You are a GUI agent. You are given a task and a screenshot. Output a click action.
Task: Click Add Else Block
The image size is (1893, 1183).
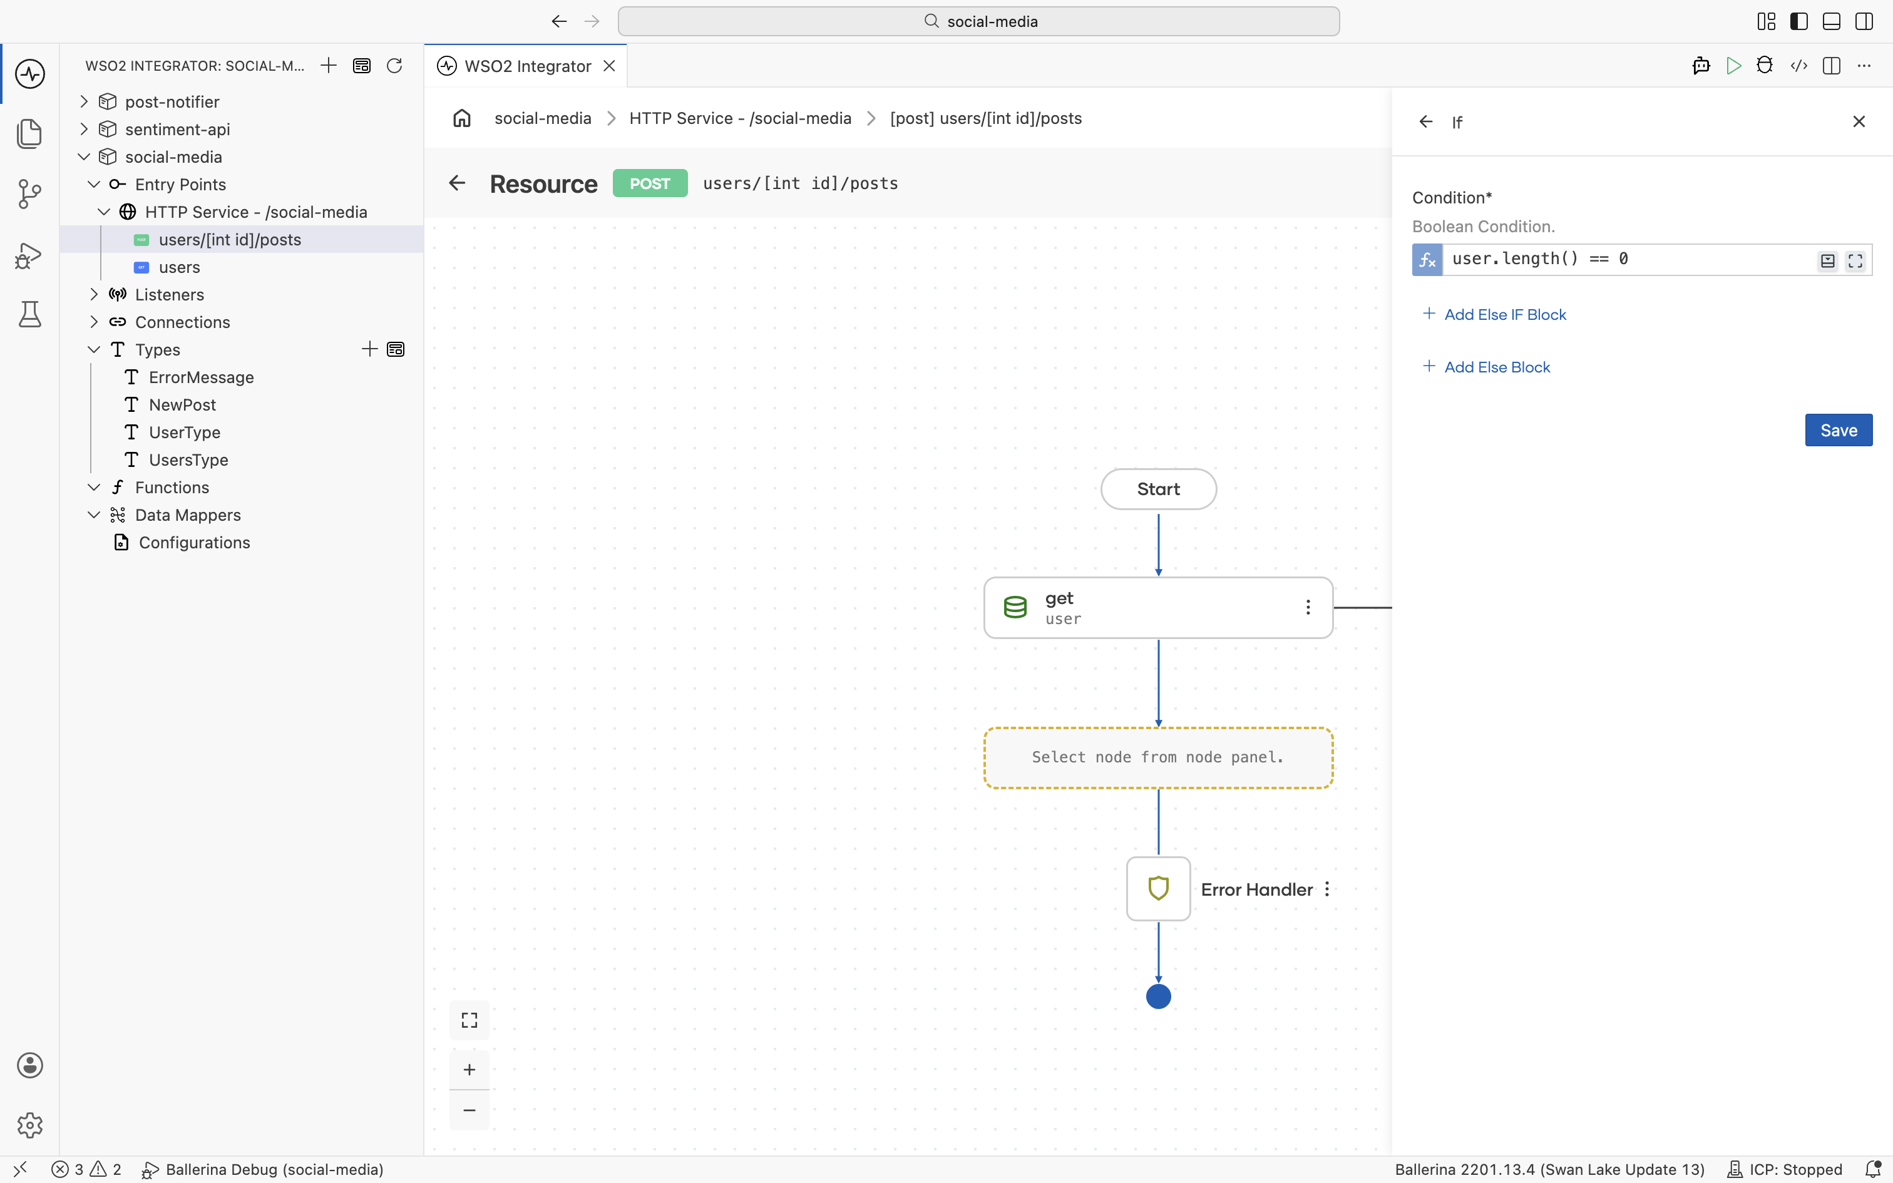[x=1486, y=367]
